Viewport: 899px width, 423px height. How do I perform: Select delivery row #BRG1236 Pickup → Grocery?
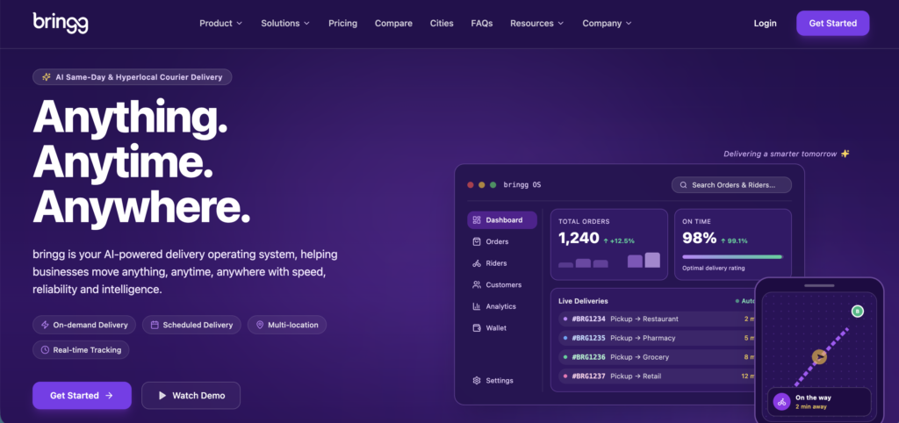658,357
